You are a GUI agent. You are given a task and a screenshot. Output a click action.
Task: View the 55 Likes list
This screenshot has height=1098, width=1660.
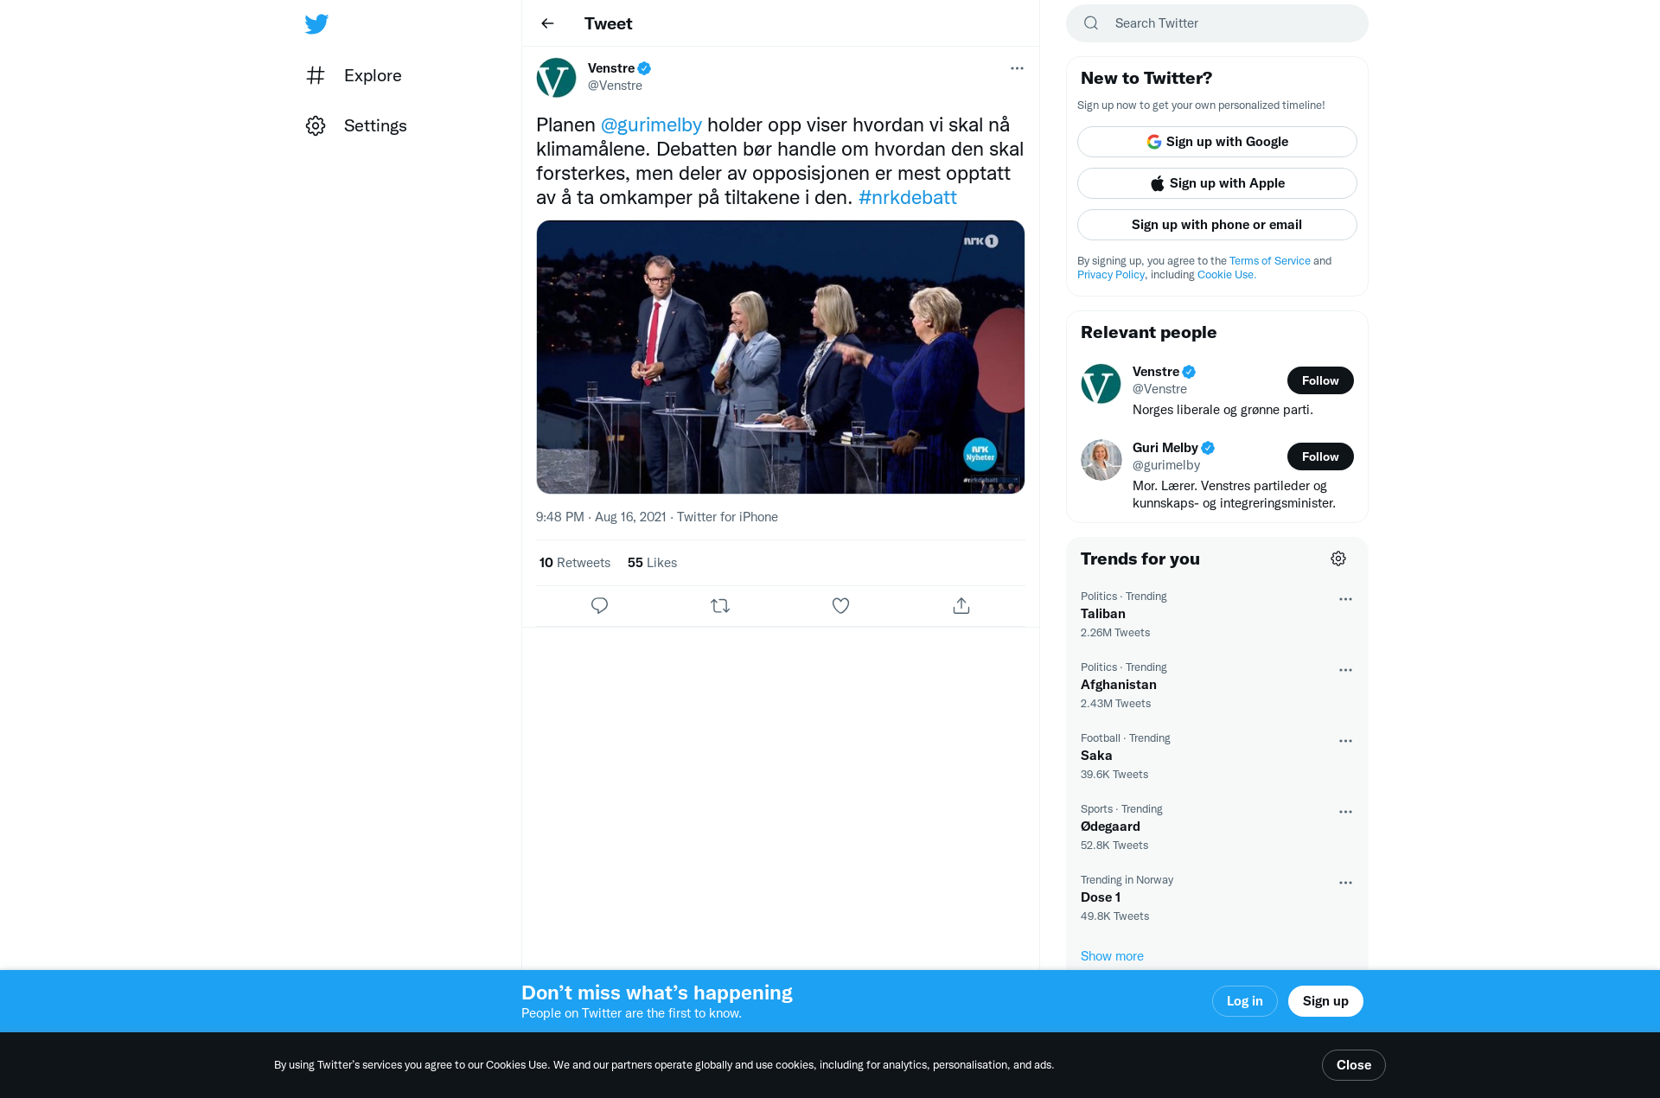tap(652, 563)
